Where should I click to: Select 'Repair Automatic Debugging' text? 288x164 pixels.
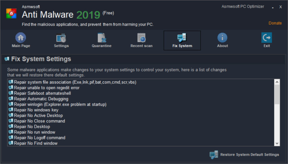(41, 99)
